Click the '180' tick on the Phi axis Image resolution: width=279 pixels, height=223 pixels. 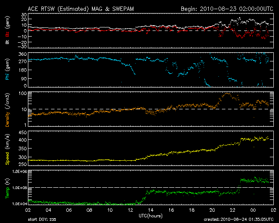(23, 70)
